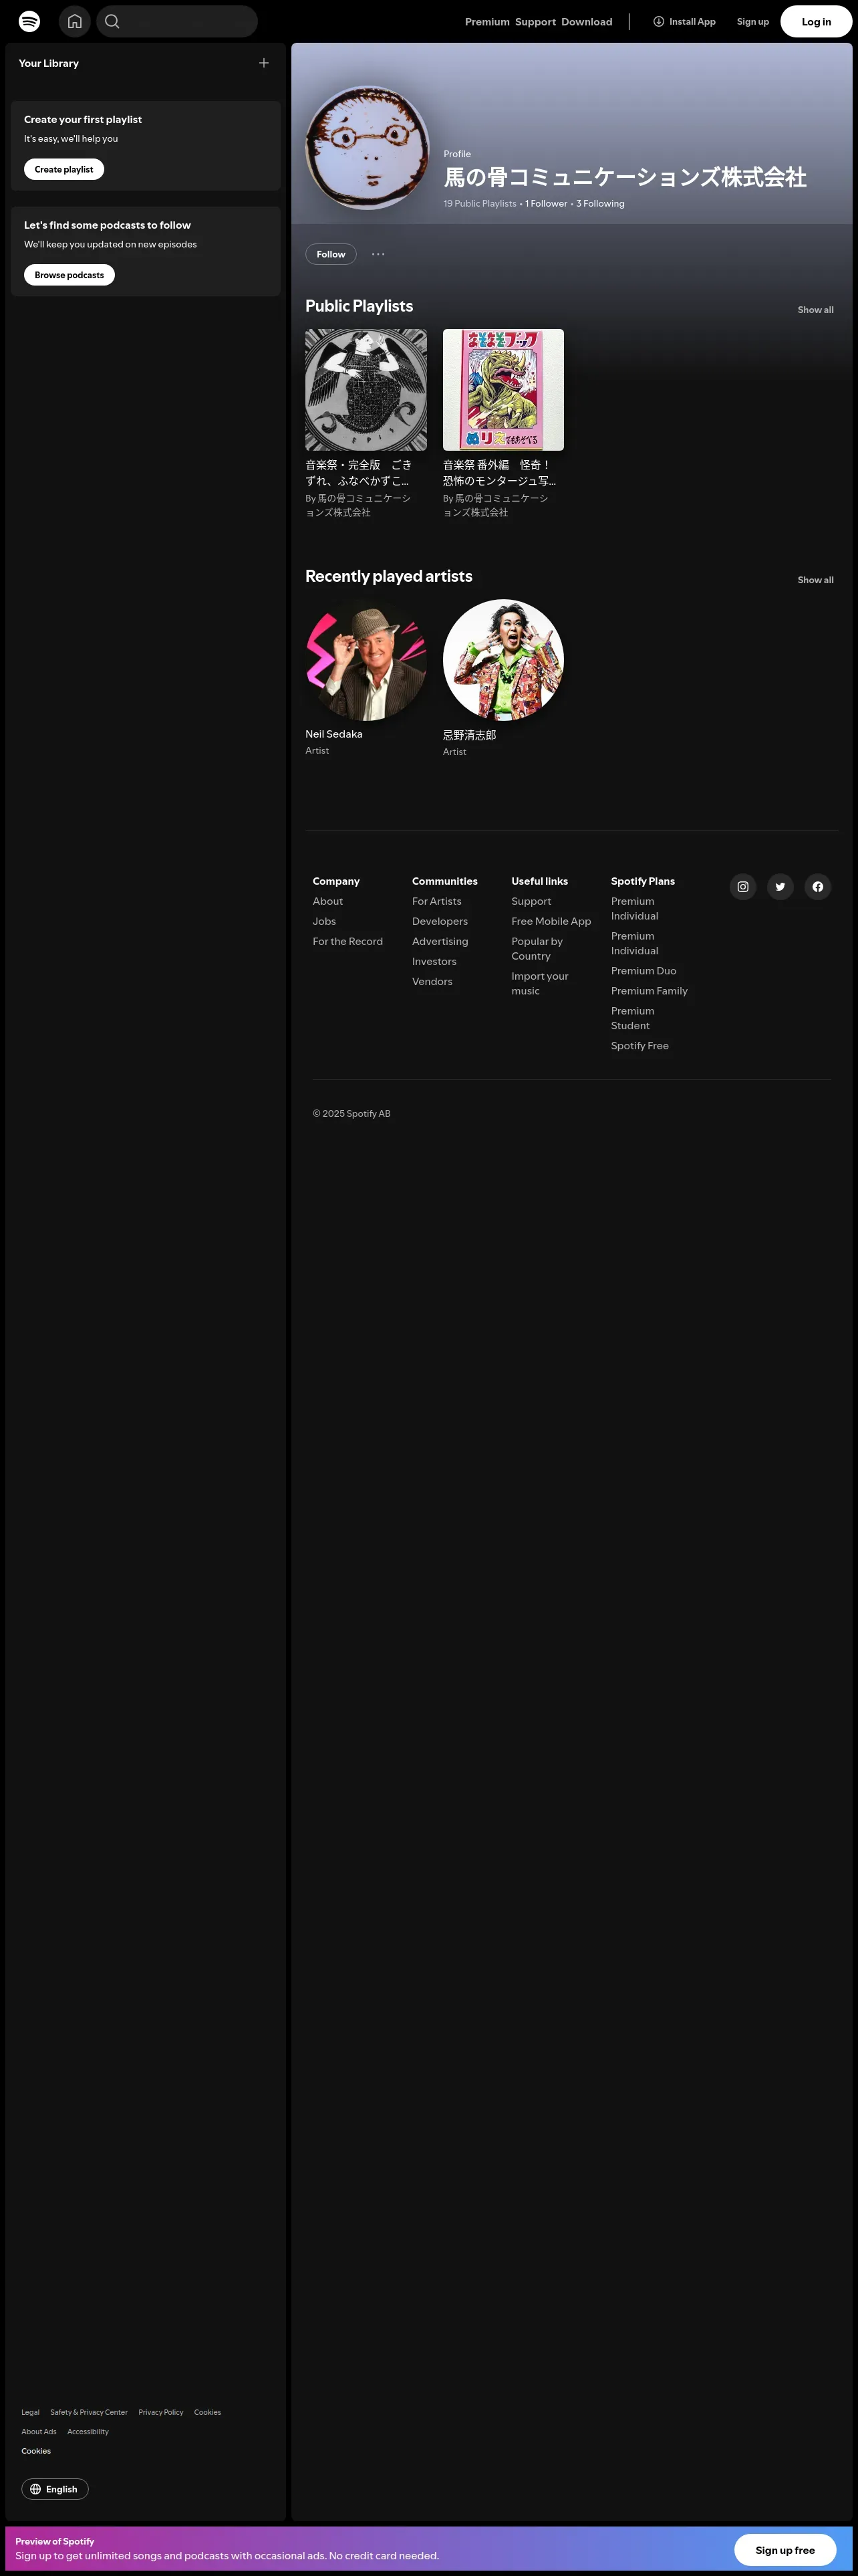
Task: Open Neil Sedaka artist photo
Action: (366, 660)
